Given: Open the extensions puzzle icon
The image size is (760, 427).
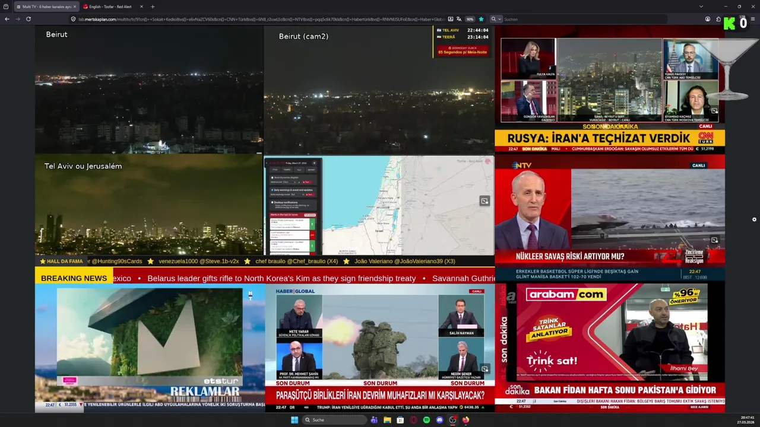Looking at the screenshot, I should pyautogui.click(x=718, y=19).
